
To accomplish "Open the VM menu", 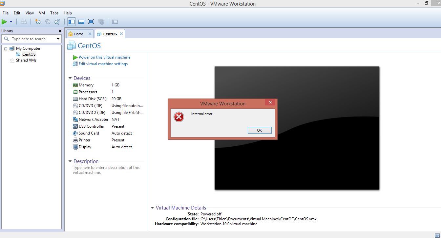I will (42, 13).
